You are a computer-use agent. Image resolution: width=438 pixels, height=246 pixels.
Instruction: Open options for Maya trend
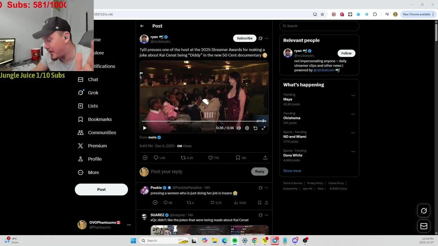[353, 96]
